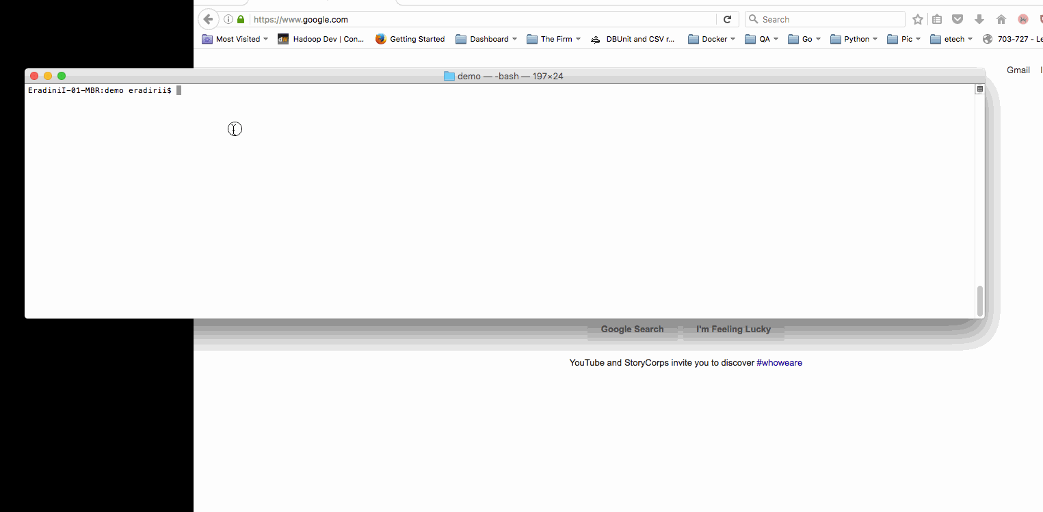Screen dimensions: 1043x512
Task: Click the search magnifier icon in Firefox
Action: (x=753, y=19)
